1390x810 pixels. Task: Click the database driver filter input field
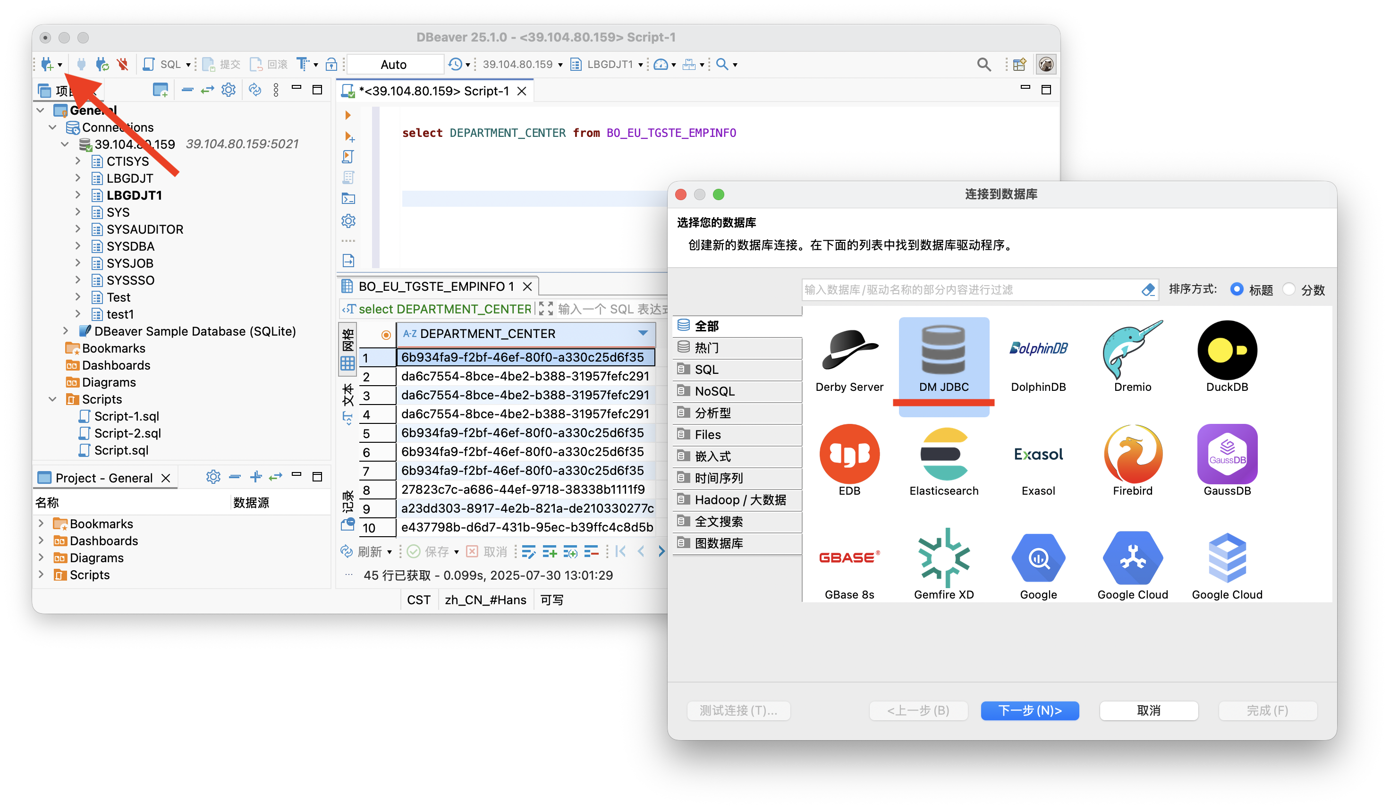point(965,289)
